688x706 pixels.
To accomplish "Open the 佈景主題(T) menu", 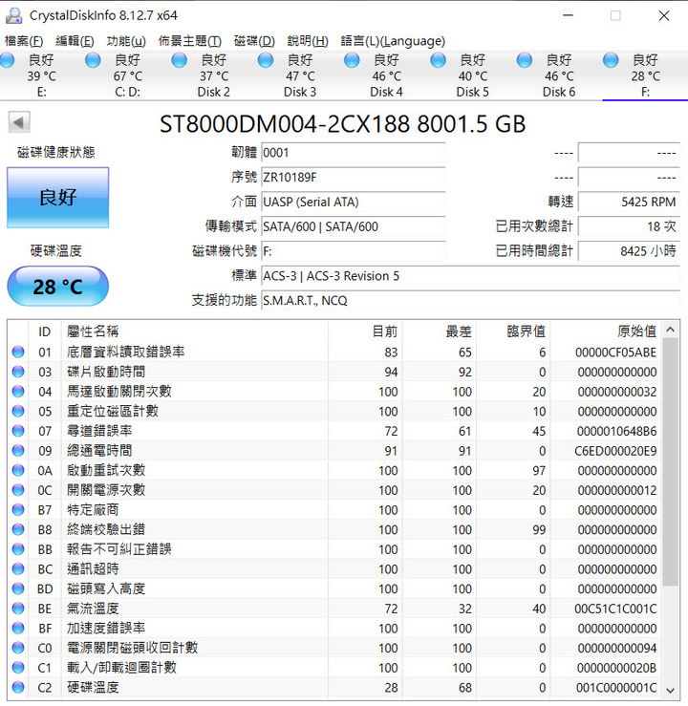I will 189,41.
